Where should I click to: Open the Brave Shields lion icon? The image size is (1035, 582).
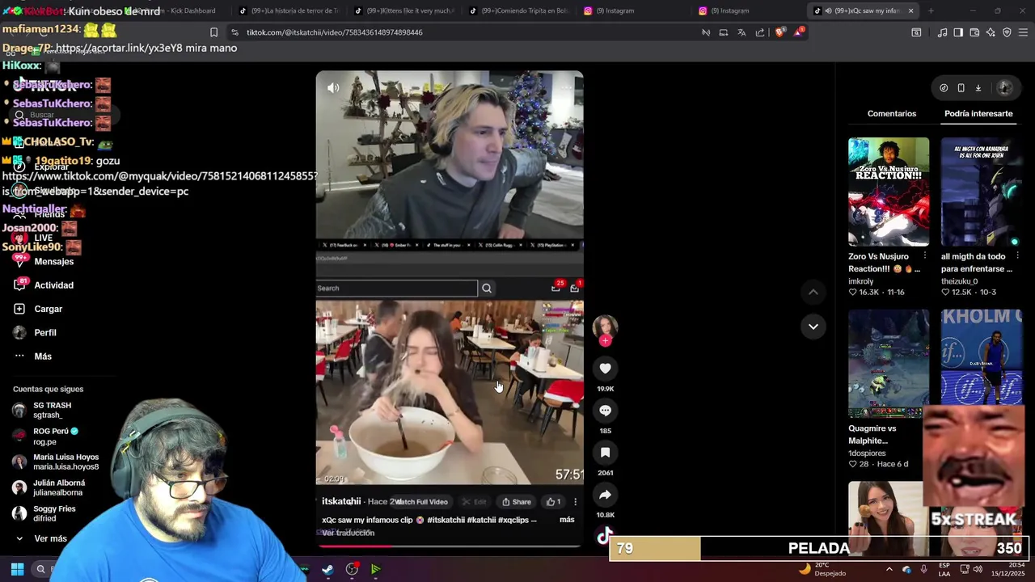(x=779, y=32)
